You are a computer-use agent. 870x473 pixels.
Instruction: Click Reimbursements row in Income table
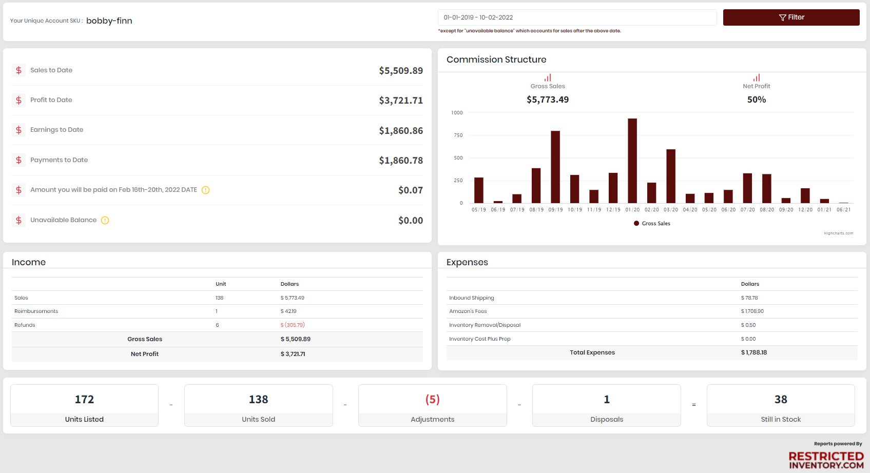coord(218,311)
